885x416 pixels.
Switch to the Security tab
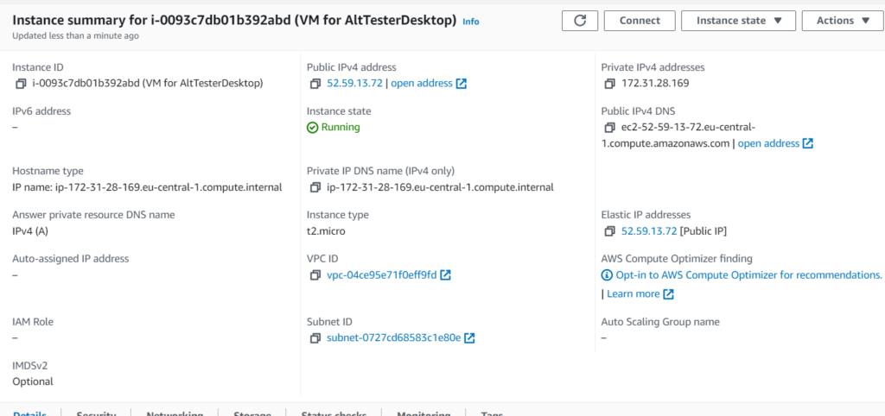[97, 413]
